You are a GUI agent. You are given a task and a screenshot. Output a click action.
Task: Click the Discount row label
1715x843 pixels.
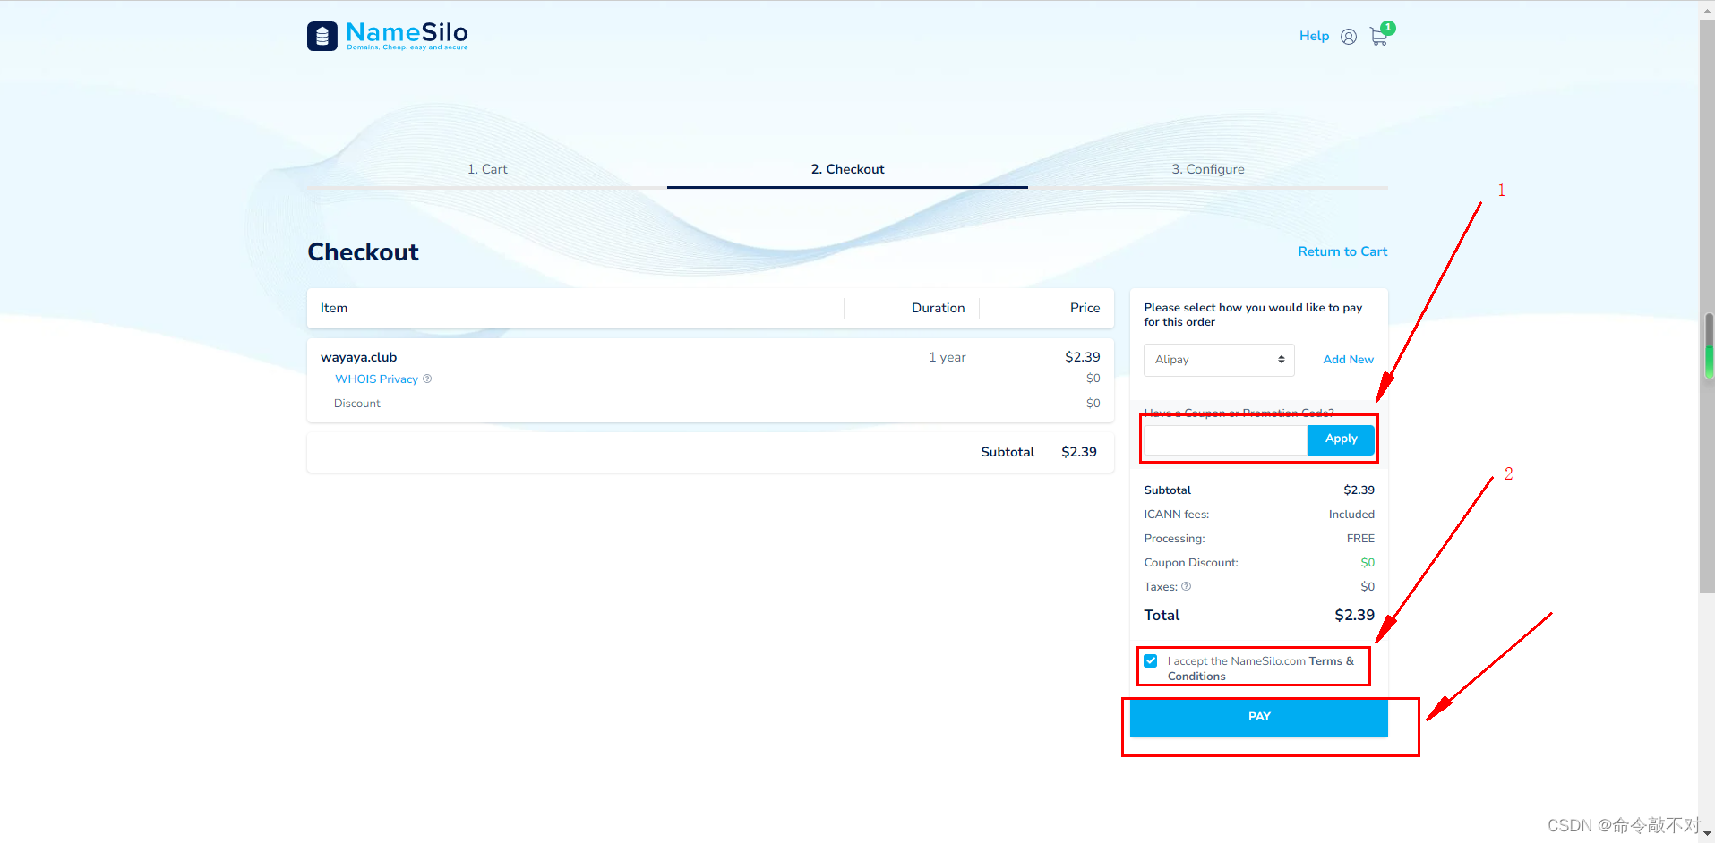[357, 404]
